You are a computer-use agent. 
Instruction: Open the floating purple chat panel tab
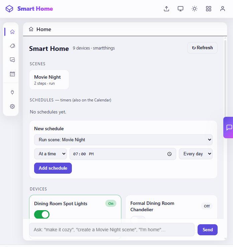point(228,128)
